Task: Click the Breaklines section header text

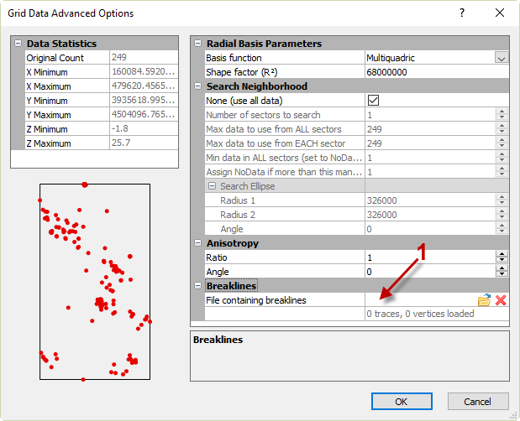Action: [232, 286]
